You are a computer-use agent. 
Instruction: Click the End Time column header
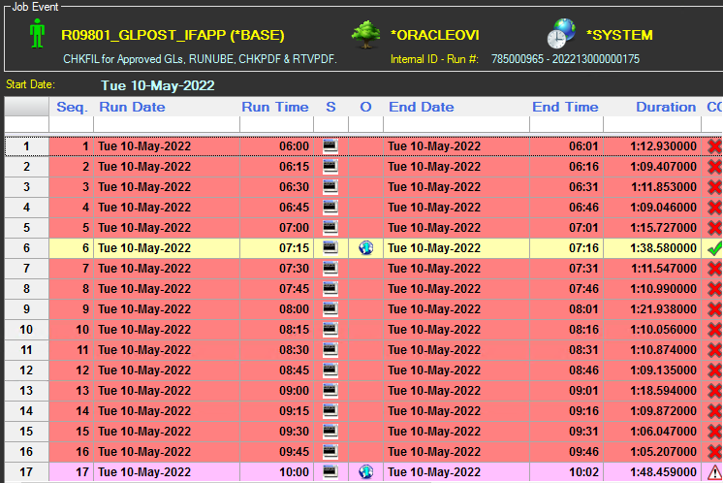[x=565, y=107]
